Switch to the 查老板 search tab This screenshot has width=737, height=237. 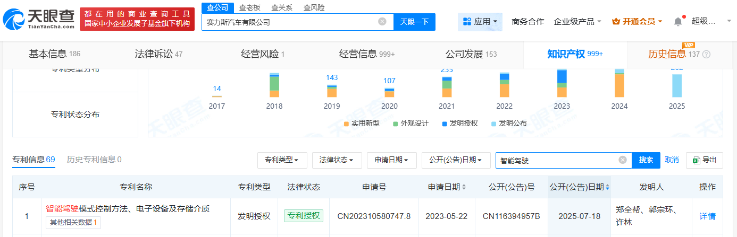[x=249, y=7]
